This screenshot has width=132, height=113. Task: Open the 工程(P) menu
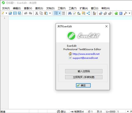[62, 8]
